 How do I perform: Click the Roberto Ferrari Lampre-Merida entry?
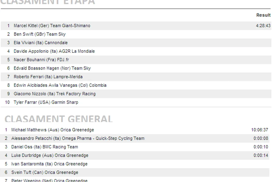(x=48, y=77)
